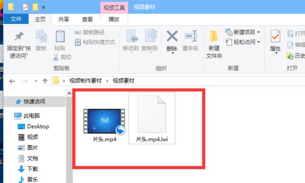
Task: Click the Move to (移动到) icon
Action: [132, 36]
